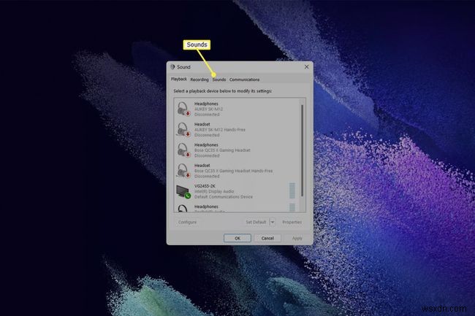
Task: Click 'Default Communications Device' status text
Action: pos(224,196)
